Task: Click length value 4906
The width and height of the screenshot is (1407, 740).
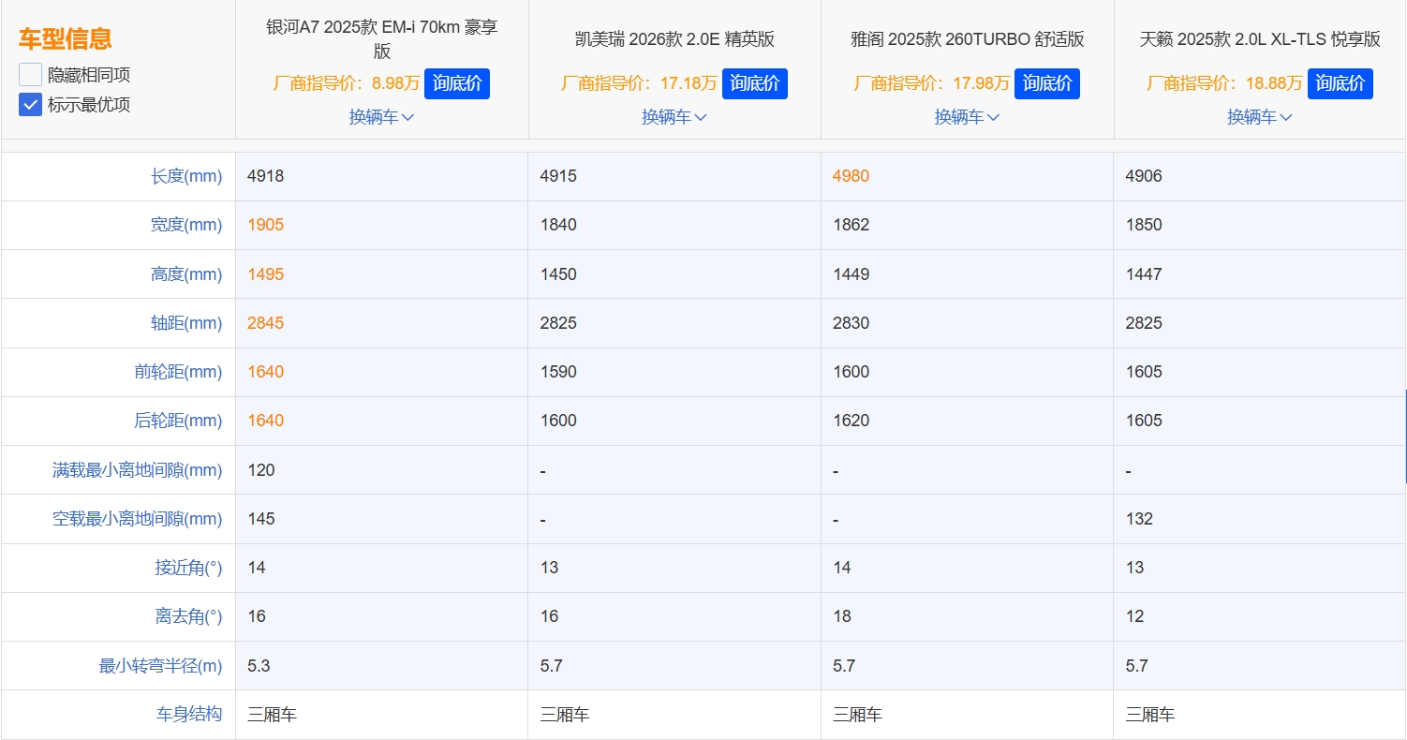Action: (1144, 176)
